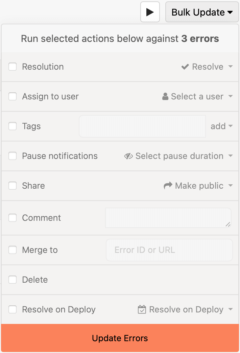The width and height of the screenshot is (240, 353).
Task: Click the crossed-eye pause duration icon
Action: tap(128, 156)
